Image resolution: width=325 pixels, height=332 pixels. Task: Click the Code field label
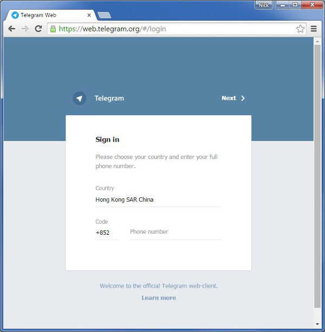[x=102, y=222]
